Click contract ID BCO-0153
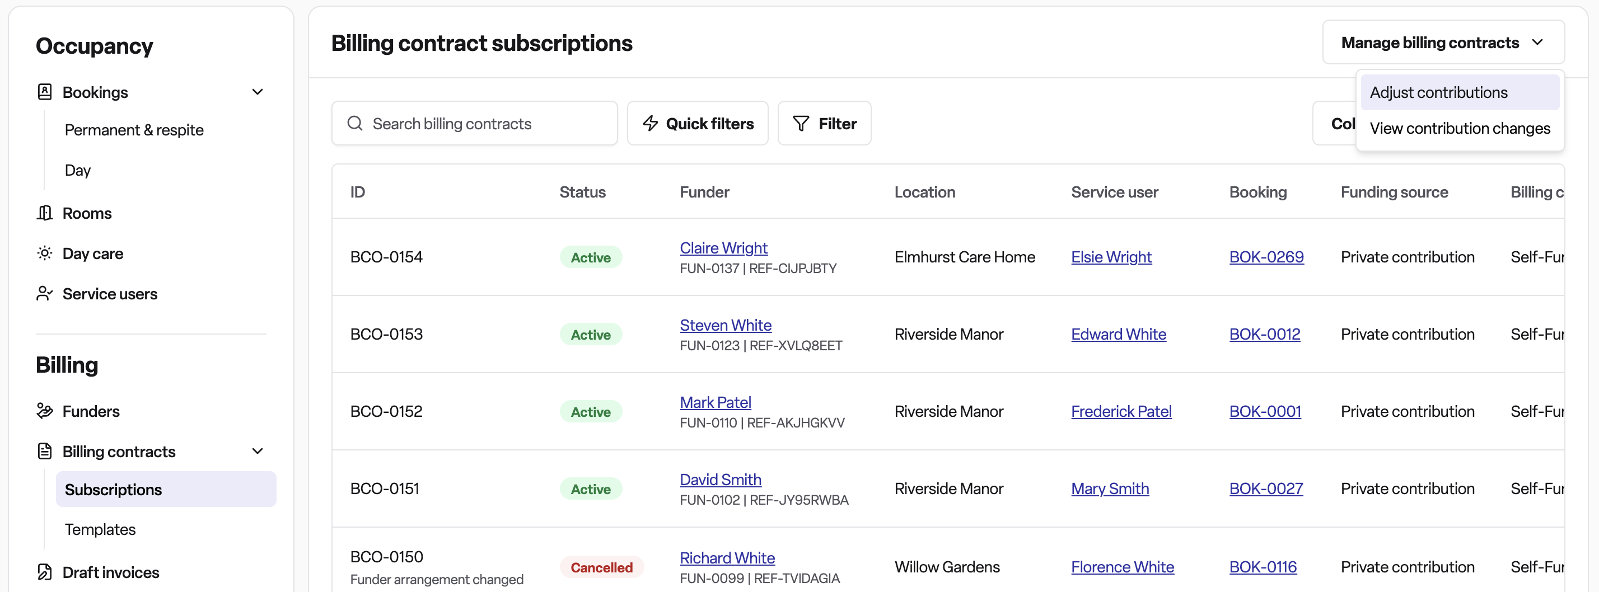This screenshot has height=592, width=1599. 386,334
